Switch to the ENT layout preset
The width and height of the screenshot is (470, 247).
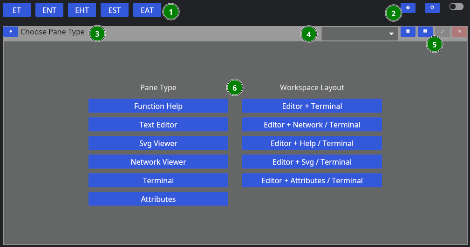(x=49, y=10)
